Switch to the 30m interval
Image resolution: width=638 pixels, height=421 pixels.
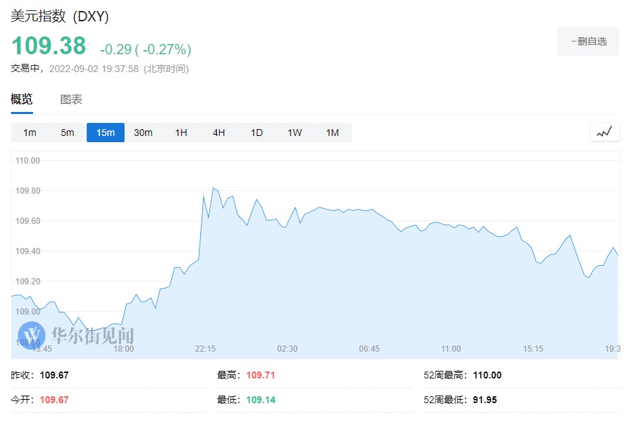(143, 133)
